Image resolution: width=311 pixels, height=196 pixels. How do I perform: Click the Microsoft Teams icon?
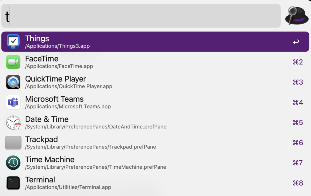[13, 102]
